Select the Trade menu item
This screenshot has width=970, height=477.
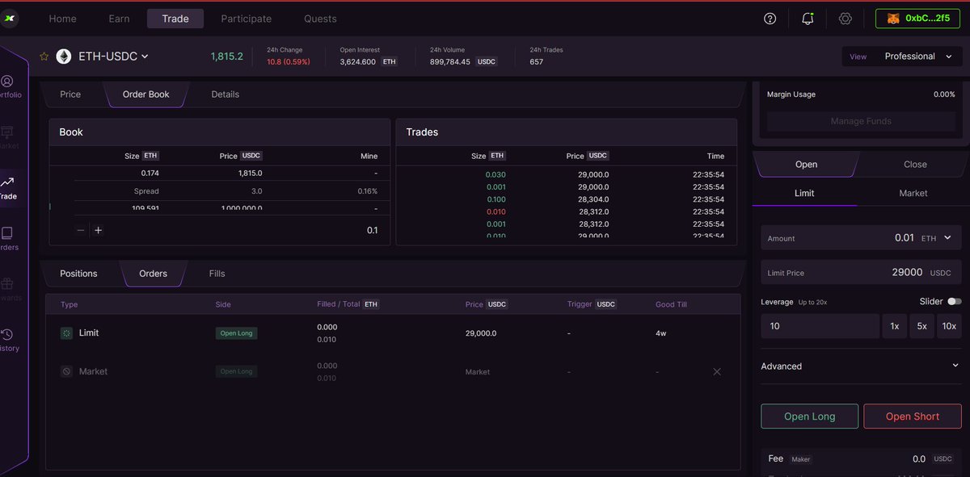[175, 19]
